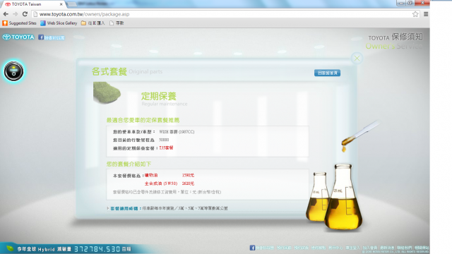Viewport: 452px width, 254px height.
Task: Close the package panel with the X circle
Action: pyautogui.click(x=357, y=59)
